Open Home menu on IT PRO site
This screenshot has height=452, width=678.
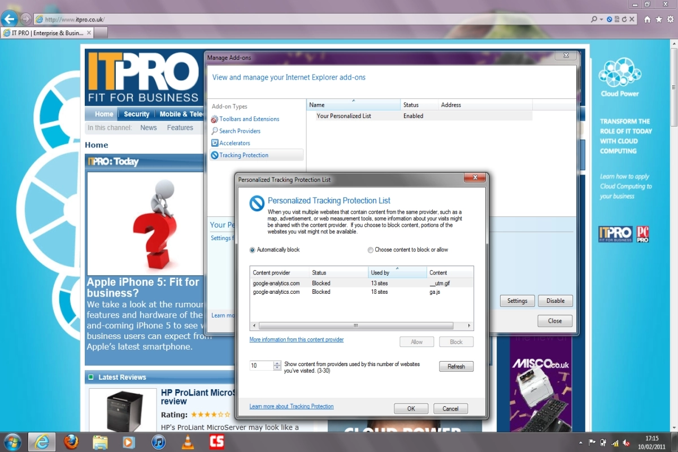click(103, 114)
